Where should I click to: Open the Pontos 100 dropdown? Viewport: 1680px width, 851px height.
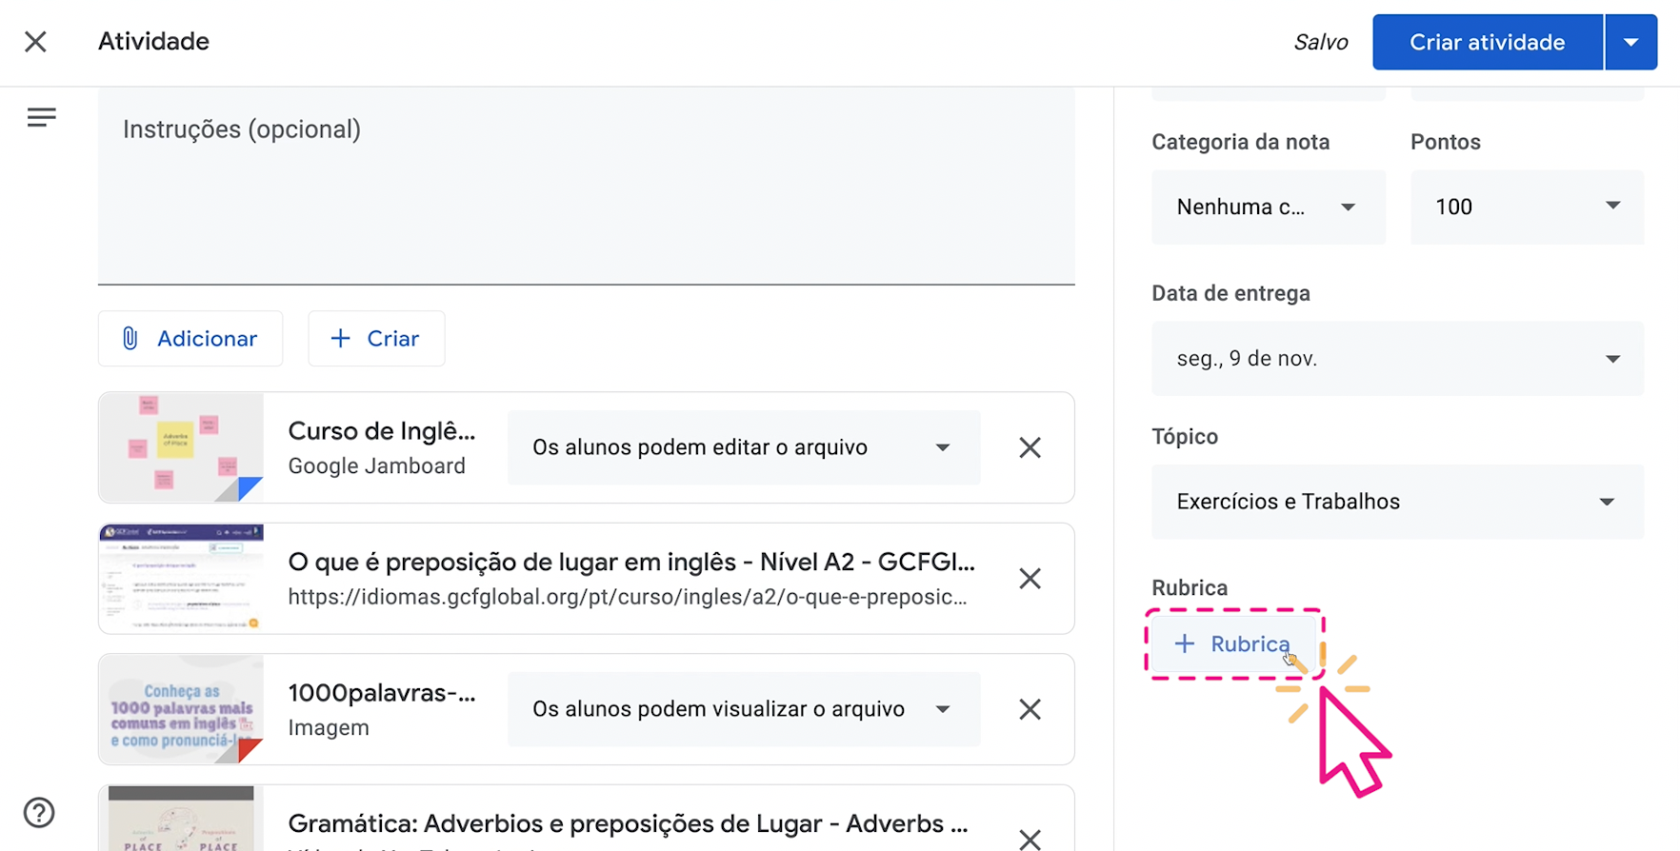tap(1527, 208)
